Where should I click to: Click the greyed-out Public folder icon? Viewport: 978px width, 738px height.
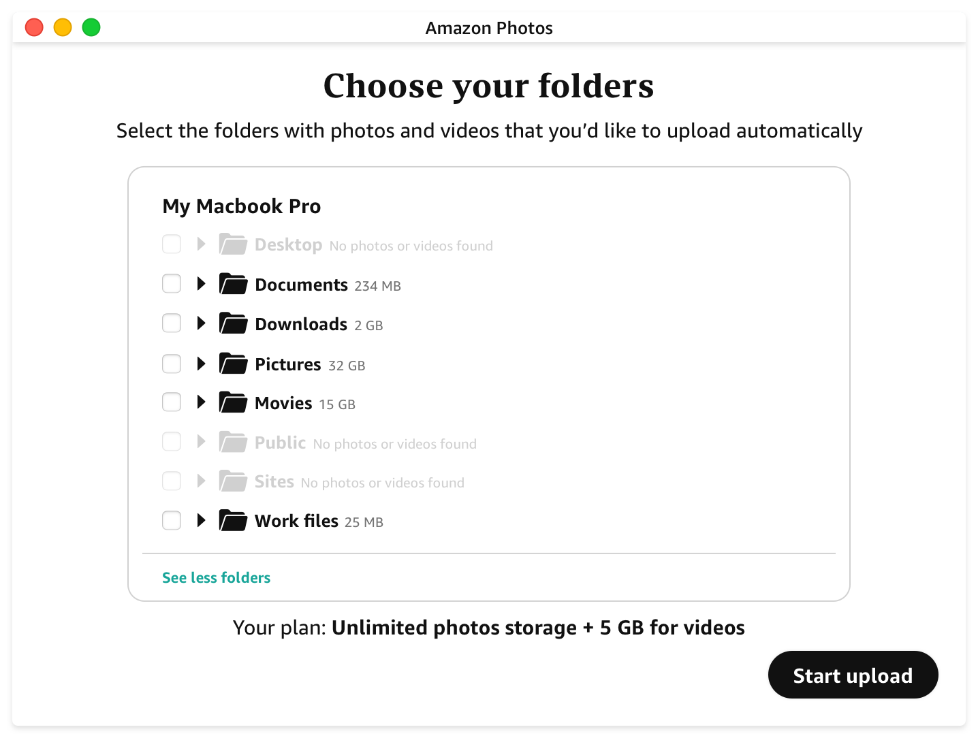(233, 442)
